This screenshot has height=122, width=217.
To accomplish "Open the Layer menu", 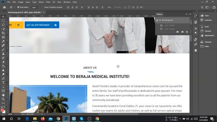I will click(28, 2).
